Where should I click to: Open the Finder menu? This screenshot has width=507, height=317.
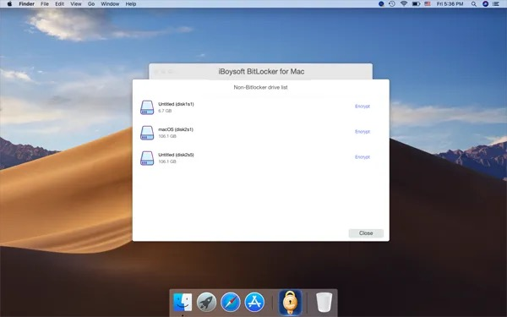pyautogui.click(x=26, y=4)
